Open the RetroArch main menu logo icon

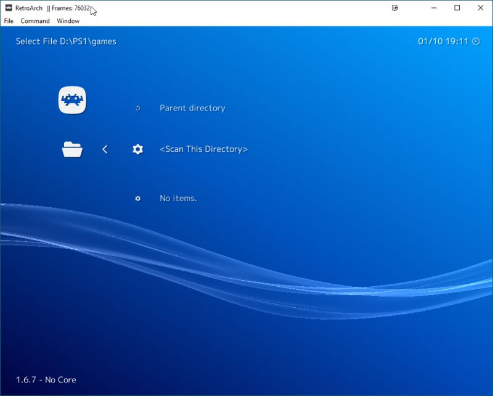tap(72, 99)
